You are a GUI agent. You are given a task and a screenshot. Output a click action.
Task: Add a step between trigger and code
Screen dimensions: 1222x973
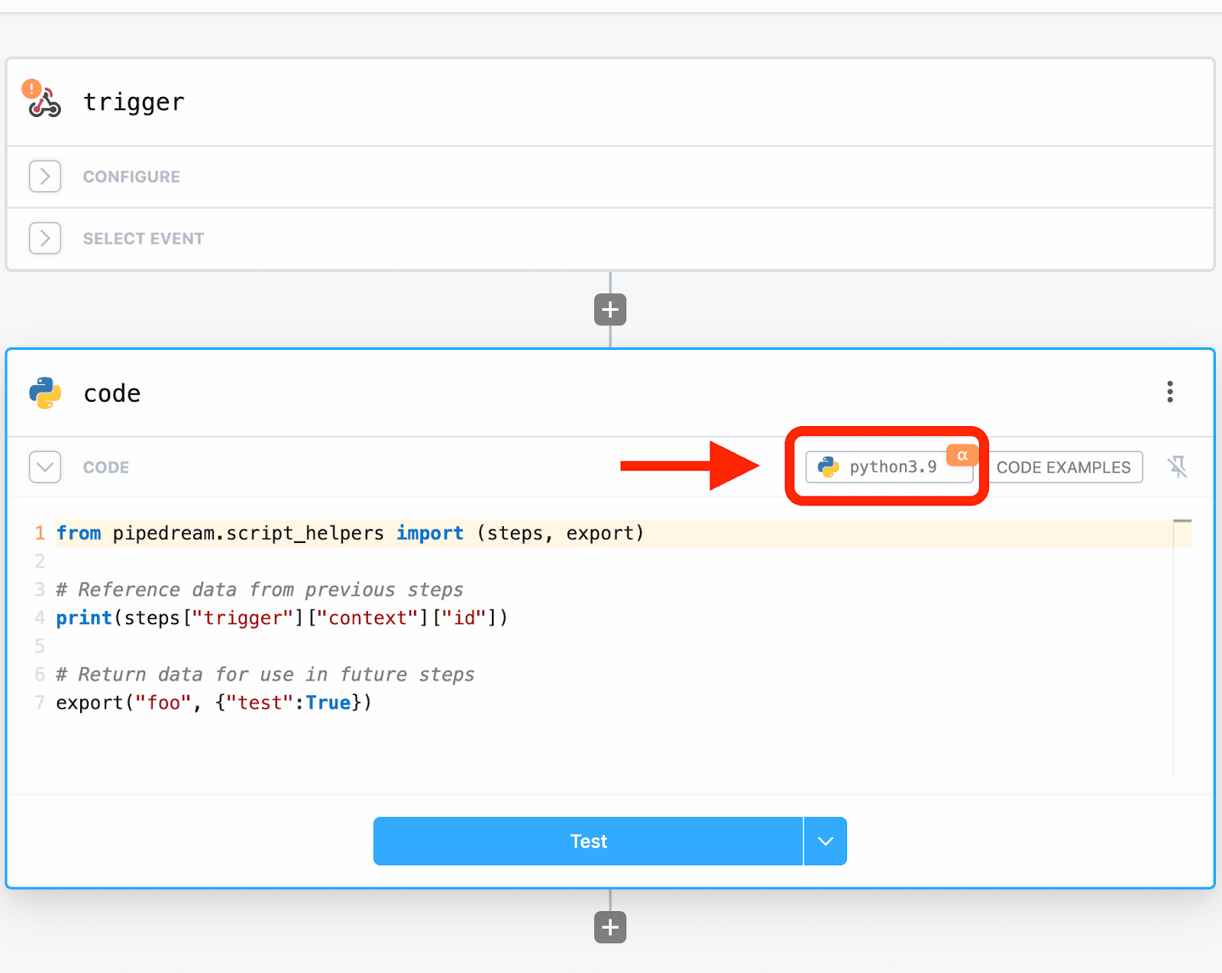(x=610, y=309)
